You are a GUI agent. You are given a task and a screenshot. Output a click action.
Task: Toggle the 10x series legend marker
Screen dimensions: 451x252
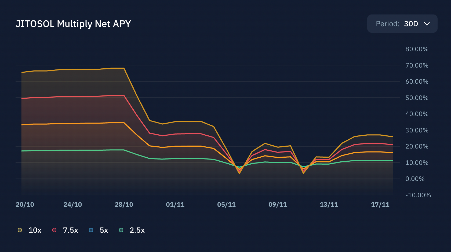point(20,230)
